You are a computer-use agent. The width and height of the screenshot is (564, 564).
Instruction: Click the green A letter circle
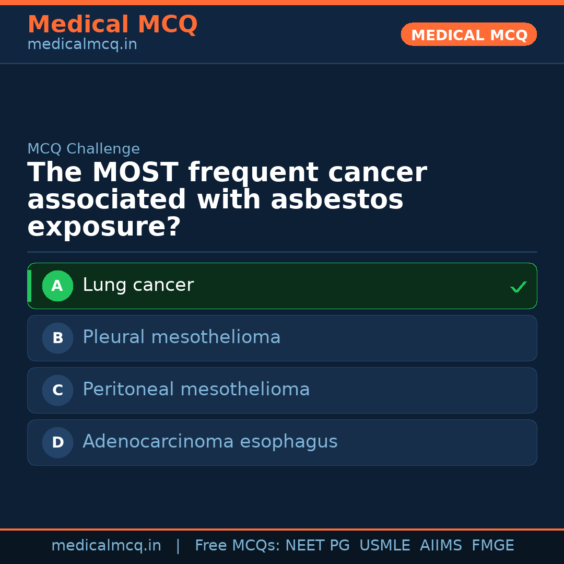coord(57,286)
